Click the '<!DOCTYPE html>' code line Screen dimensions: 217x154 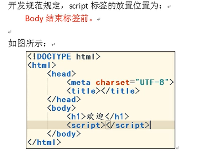pos(64,57)
